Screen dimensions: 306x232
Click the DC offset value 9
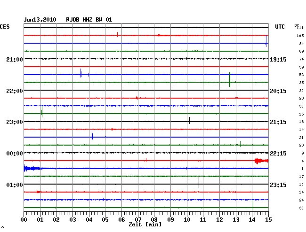[303, 154]
